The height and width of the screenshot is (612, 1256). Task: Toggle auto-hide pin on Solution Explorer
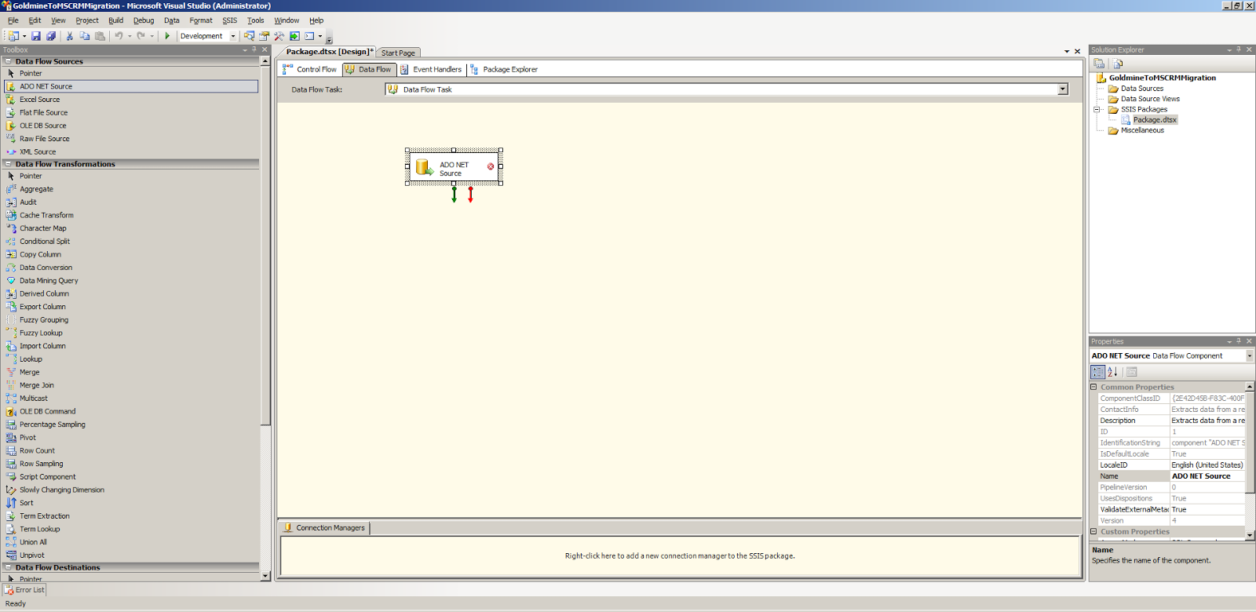pyautogui.click(x=1239, y=49)
